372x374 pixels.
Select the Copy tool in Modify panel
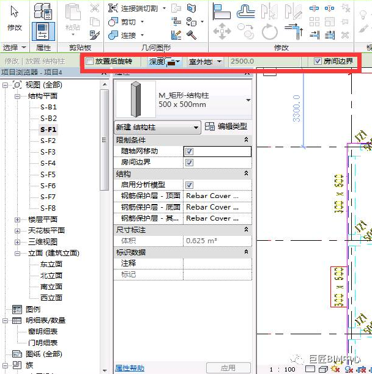click(246, 31)
